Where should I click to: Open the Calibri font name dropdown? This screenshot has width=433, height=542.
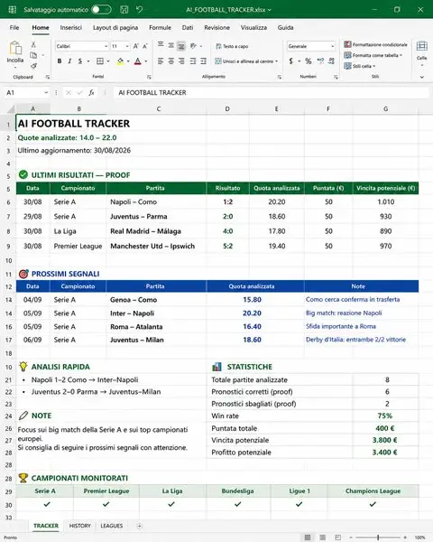[106, 46]
